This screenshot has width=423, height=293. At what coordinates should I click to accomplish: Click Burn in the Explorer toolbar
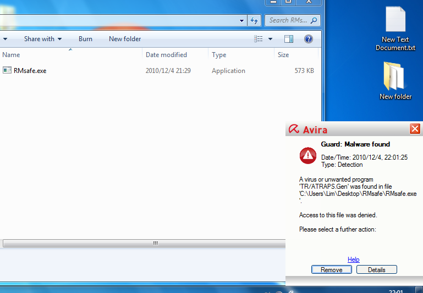point(85,39)
